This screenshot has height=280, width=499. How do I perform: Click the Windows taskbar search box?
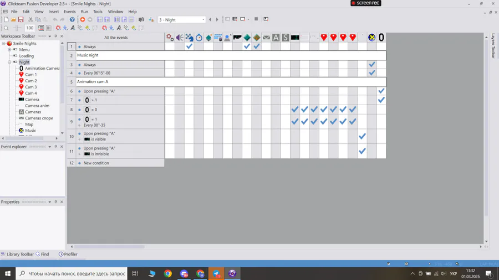click(72, 273)
